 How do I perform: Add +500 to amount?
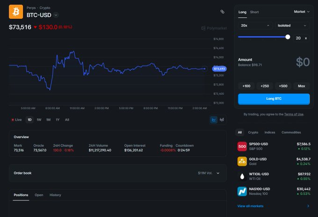click(x=283, y=86)
